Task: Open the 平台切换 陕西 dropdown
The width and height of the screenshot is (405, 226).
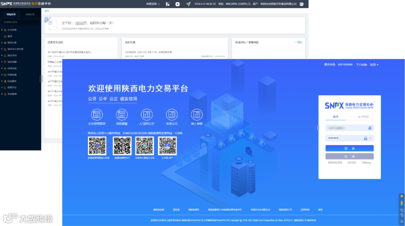Action: (374, 65)
